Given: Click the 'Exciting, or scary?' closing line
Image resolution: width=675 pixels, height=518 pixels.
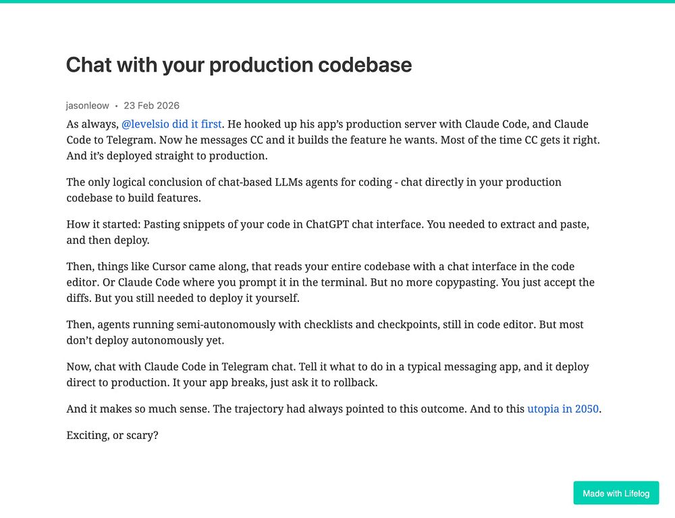Looking at the screenshot, I should pos(112,436).
